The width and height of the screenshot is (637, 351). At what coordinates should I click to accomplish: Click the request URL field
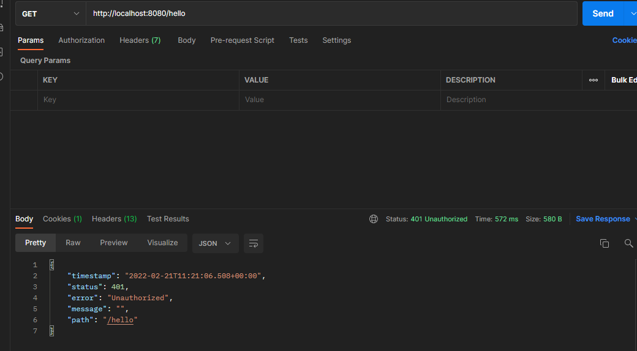331,13
